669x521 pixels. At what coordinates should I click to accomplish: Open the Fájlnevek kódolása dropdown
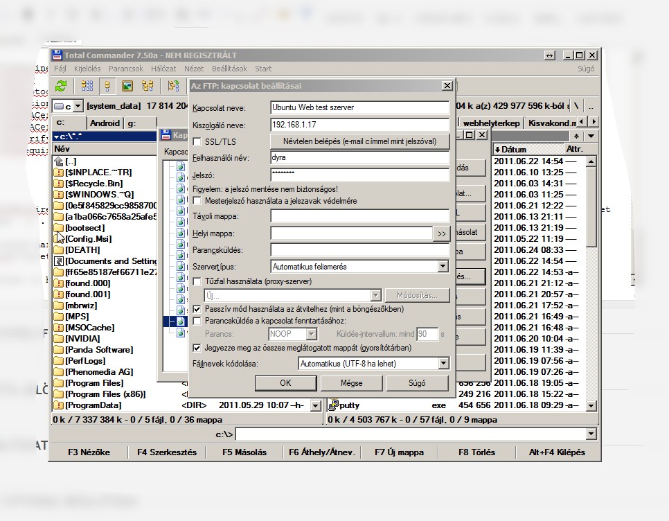click(443, 364)
